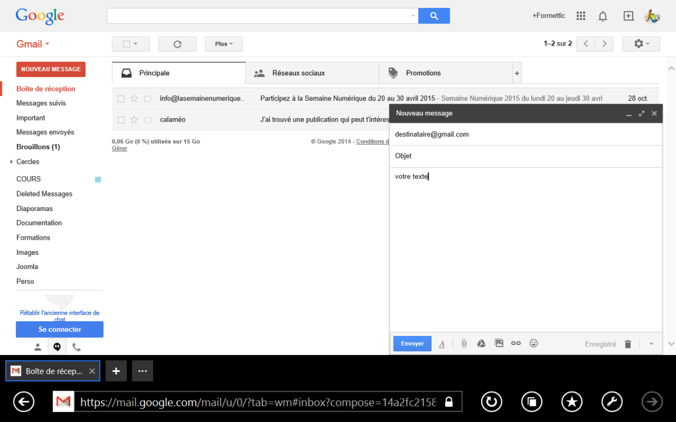Open the Plus actions dropdown
The height and width of the screenshot is (422, 676).
point(224,44)
